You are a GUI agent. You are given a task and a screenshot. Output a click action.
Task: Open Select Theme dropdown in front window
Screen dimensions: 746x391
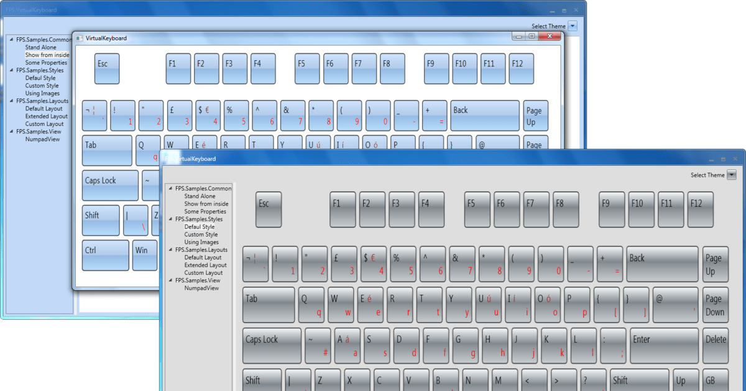coord(731,175)
